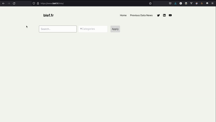The height and width of the screenshot is (122, 216).
Task: Click the white C extension icon
Action: click(x=181, y=3)
